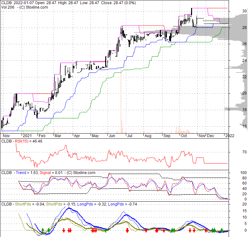The image size is (248, 237).
Task: Click the 'Open: 28.47' value
Action: 46,3
